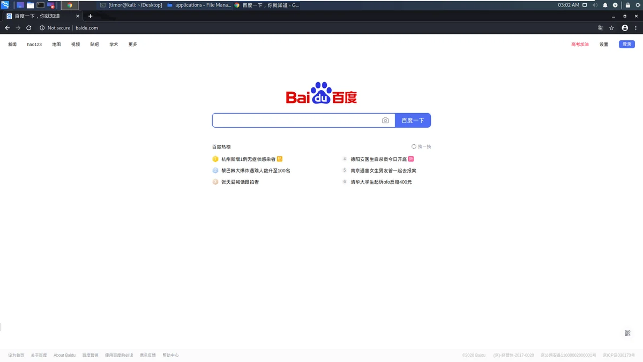643x362 pixels.
Task: Close the Baidu browser tab
Action: [77, 16]
